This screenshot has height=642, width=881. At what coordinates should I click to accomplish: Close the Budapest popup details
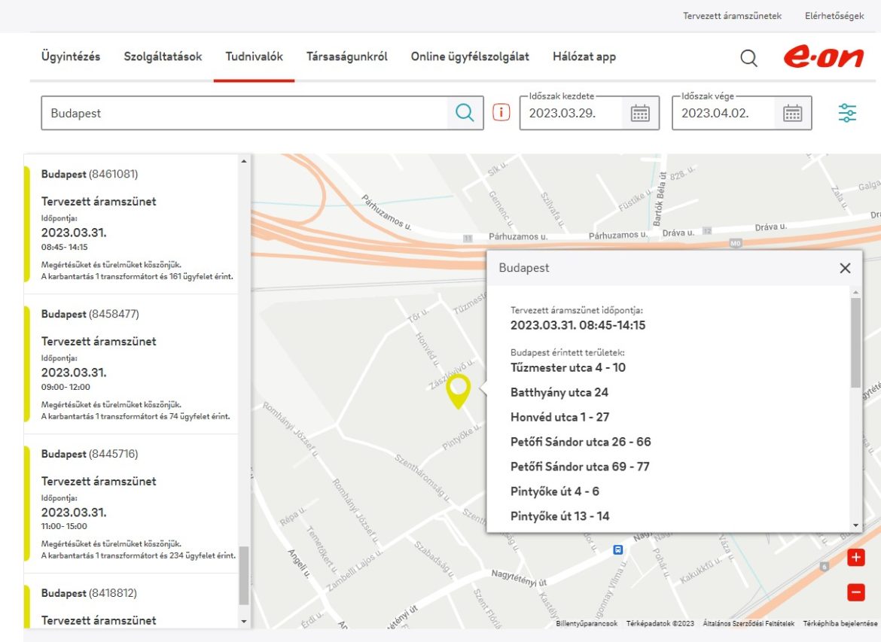[845, 268]
